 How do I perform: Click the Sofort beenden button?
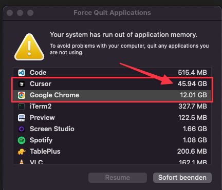(182, 178)
